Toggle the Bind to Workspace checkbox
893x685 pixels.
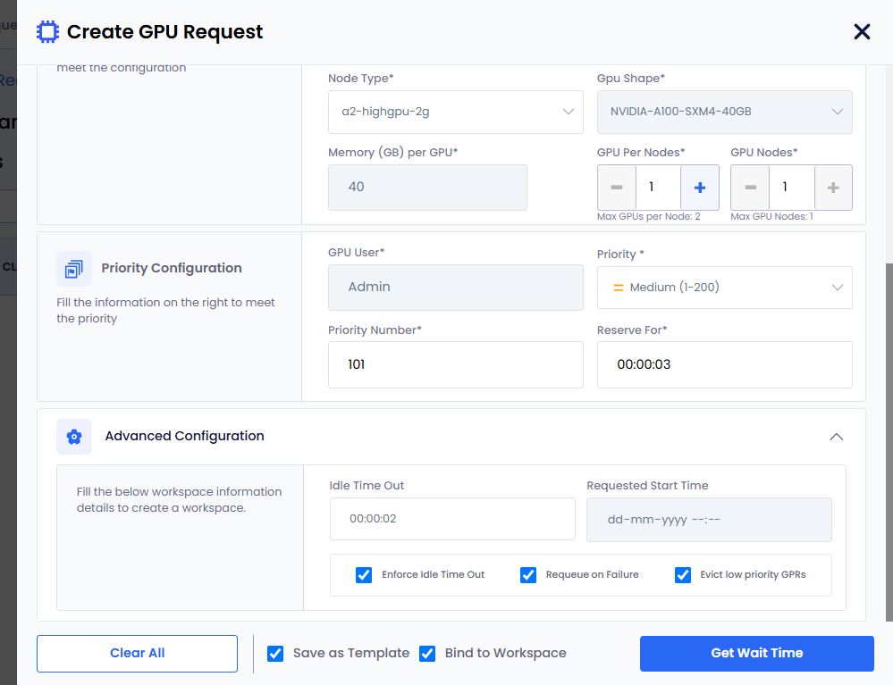tap(427, 654)
